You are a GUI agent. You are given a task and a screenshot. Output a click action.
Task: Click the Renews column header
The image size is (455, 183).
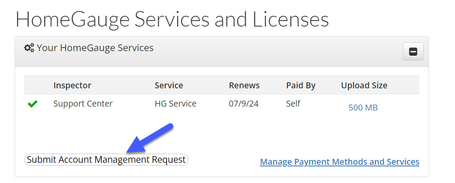pos(245,86)
